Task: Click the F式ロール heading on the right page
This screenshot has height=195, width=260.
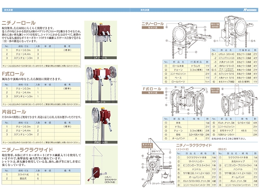Action: point(152,89)
